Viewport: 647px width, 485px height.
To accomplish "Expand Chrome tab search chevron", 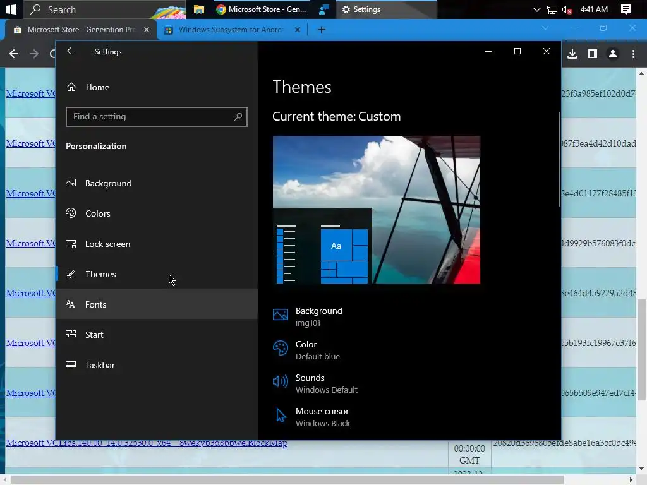I will (x=545, y=28).
